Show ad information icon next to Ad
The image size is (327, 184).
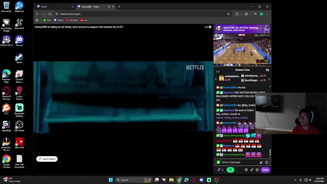[210, 27]
